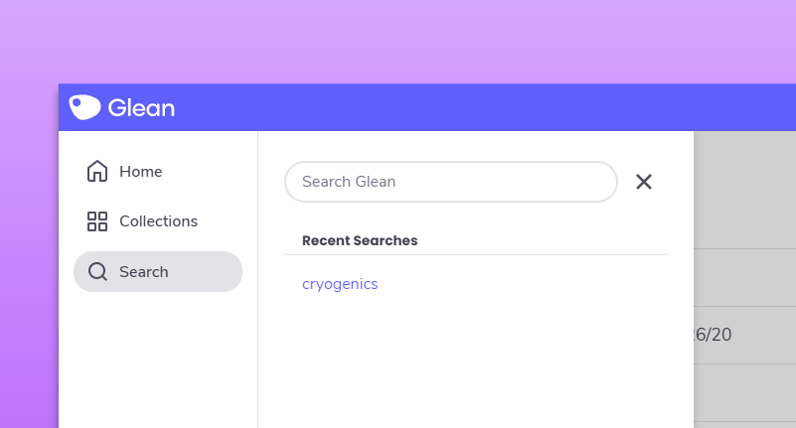This screenshot has height=428, width=796.
Task: Open the Home page label
Action: click(x=140, y=172)
